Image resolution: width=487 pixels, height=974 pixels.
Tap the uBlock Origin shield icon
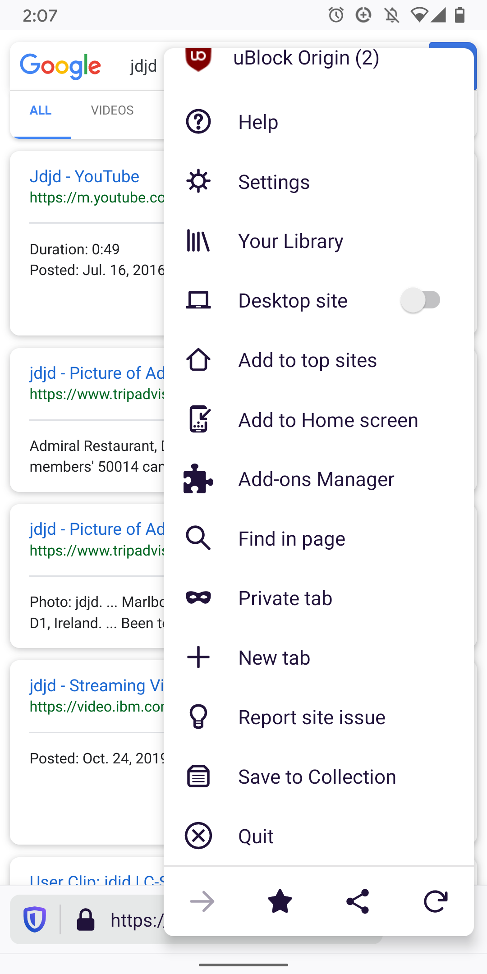coord(198,59)
